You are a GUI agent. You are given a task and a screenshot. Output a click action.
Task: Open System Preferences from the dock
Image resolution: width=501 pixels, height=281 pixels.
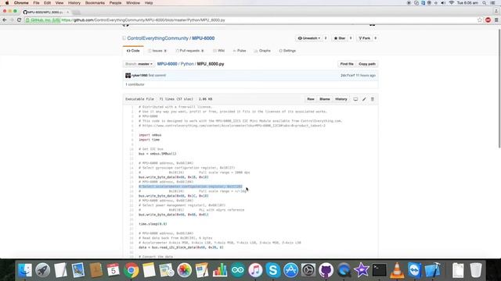[x=308, y=270]
